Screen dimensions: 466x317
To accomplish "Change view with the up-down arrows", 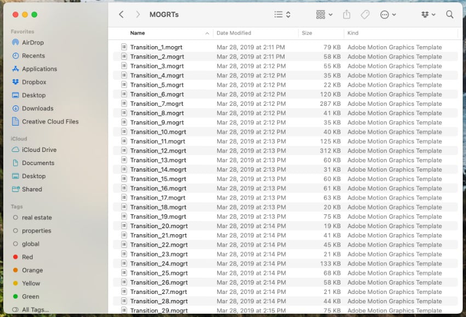I will click(288, 14).
